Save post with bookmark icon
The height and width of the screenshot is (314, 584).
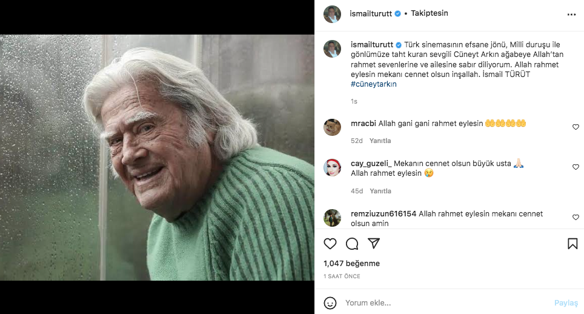[572, 244]
